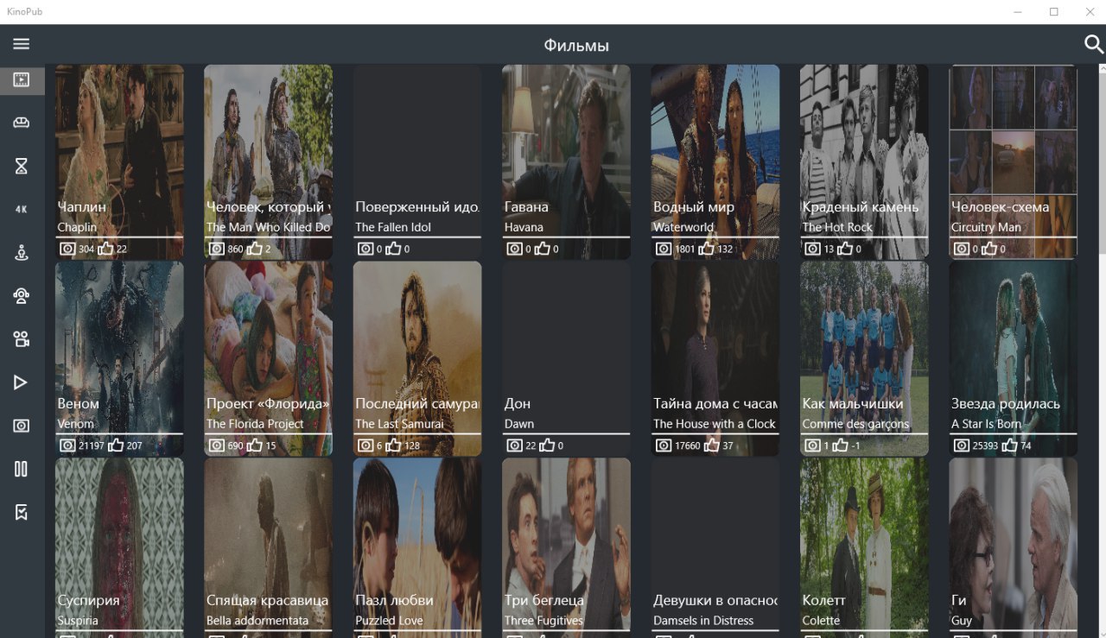The width and height of the screenshot is (1106, 638).
Task: Open the Colette movie poster
Action: click(x=864, y=547)
